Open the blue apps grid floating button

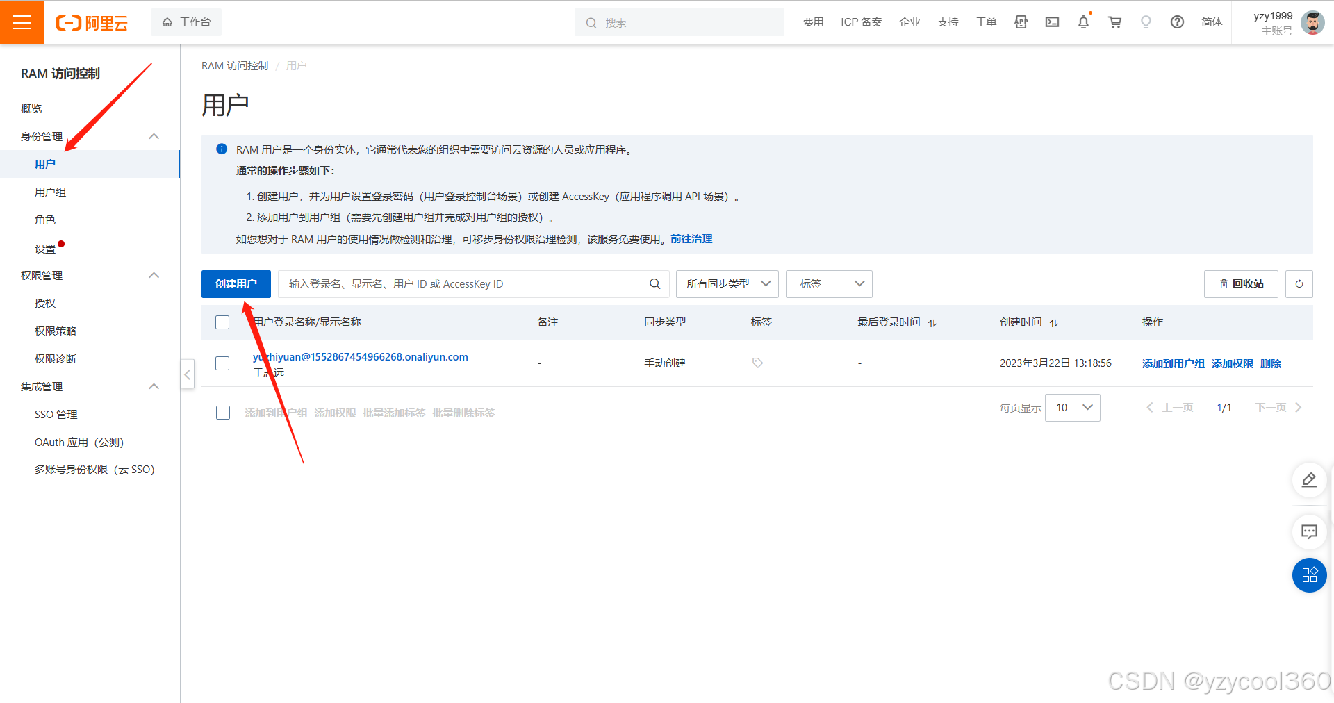pyautogui.click(x=1309, y=575)
